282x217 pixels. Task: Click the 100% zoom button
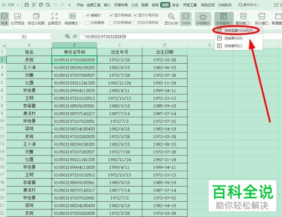click(x=186, y=19)
